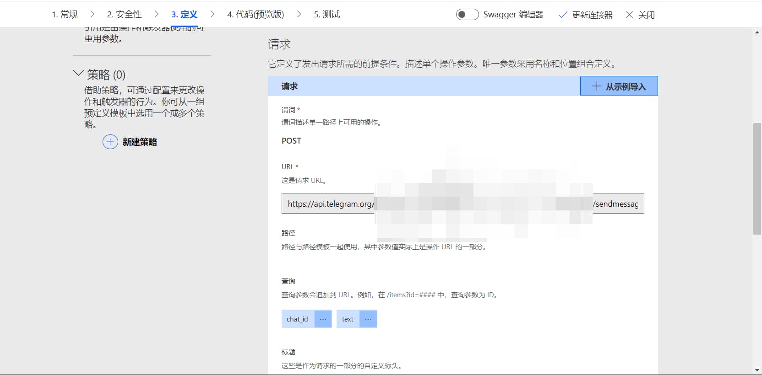Click 从示例导入 button
This screenshot has height=375, width=762.
619,86
